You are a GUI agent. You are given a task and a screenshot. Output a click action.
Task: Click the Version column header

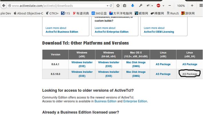55,54
